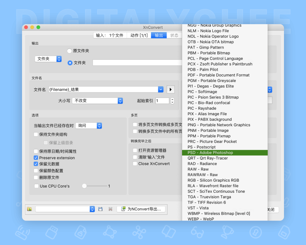Select the 输出 tab
Viewport: 306px width, 245px height.
pyautogui.click(x=159, y=35)
